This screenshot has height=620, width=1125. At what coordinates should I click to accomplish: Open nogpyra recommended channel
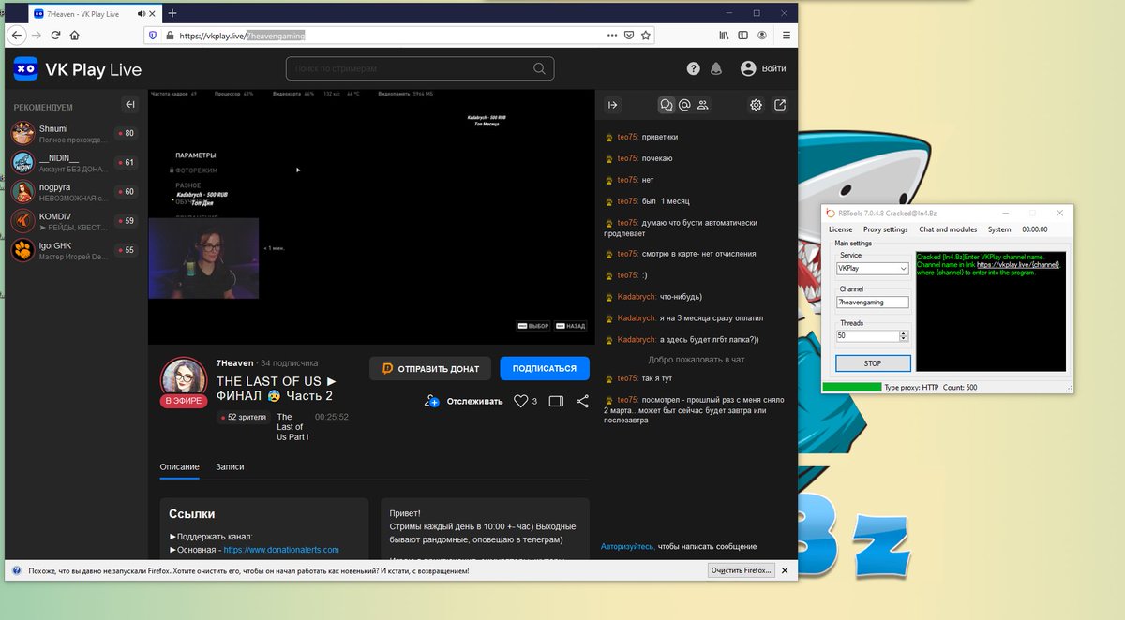74,192
